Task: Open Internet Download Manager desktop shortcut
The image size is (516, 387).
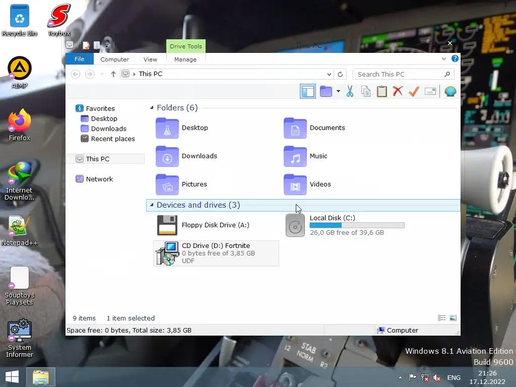Action: click(x=20, y=181)
